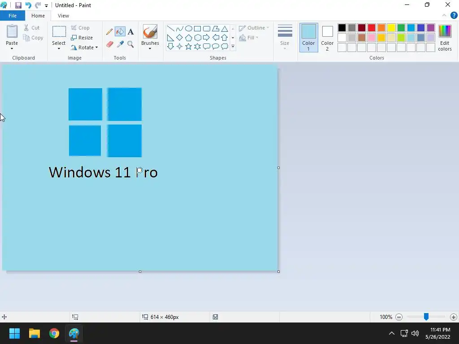Click the Edit colors button
The width and height of the screenshot is (459, 344).
pyautogui.click(x=445, y=38)
